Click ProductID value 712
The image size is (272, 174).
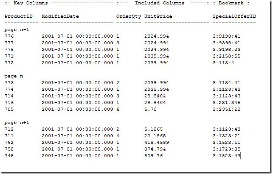(9, 129)
